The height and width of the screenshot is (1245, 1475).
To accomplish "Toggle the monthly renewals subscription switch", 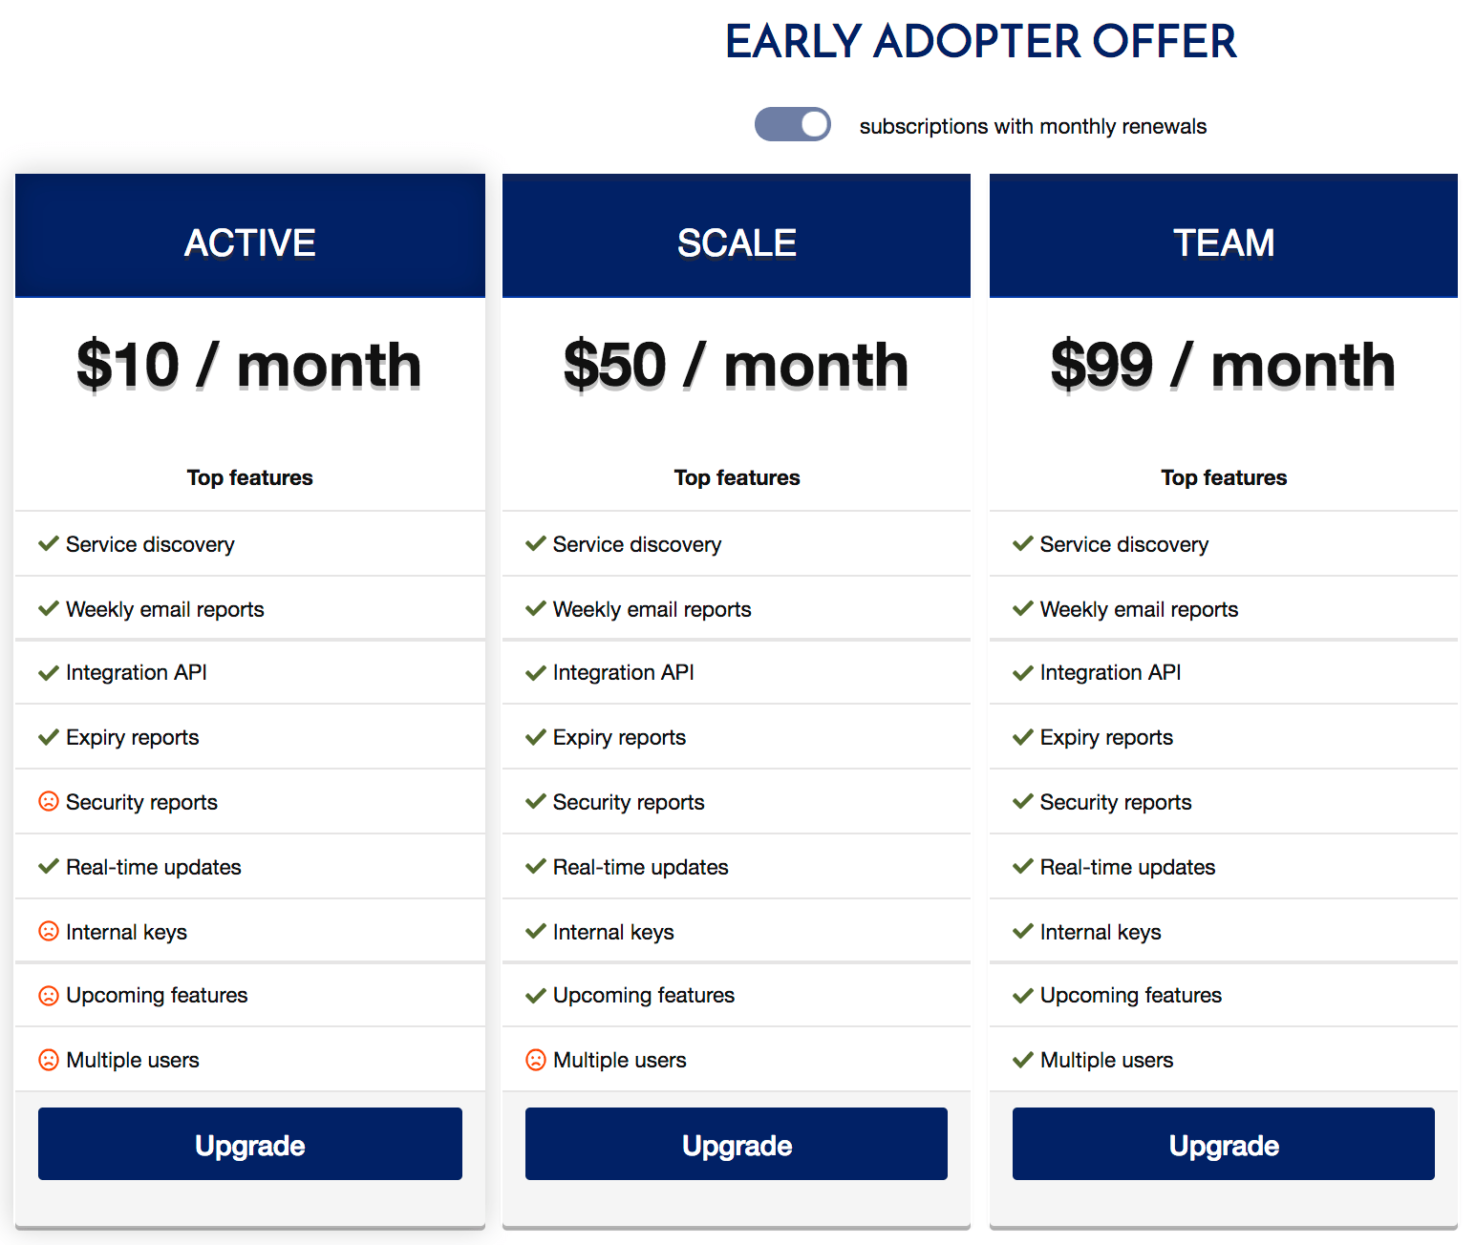I will coord(792,124).
